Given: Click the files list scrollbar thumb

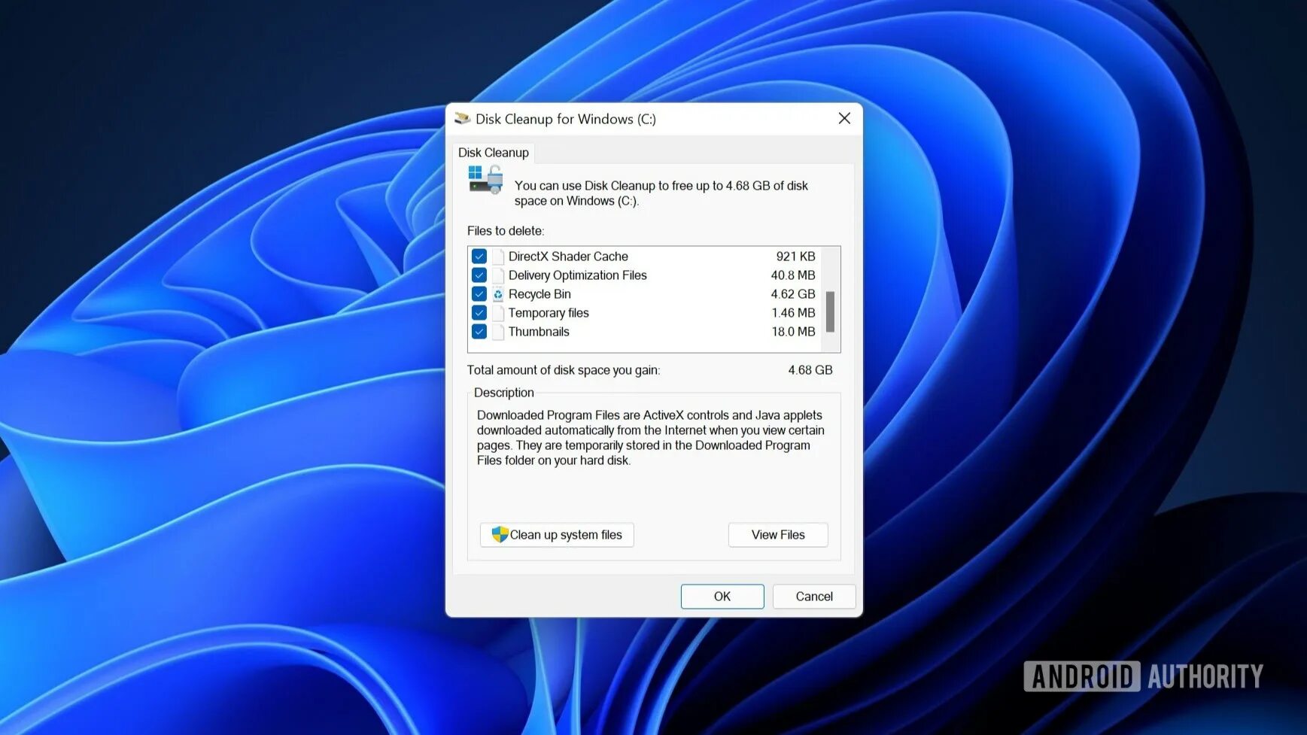Looking at the screenshot, I should point(831,311).
